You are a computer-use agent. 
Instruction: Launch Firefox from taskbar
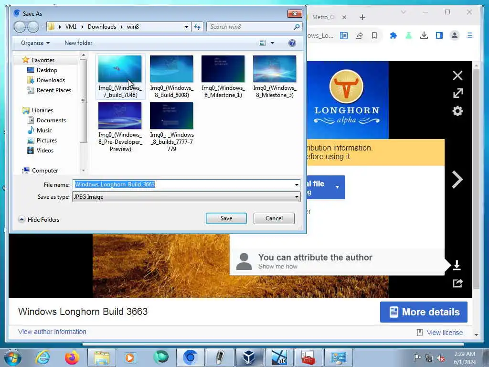point(72,357)
